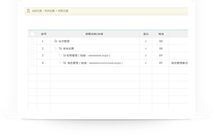Check the box for row 4

coord(32,63)
